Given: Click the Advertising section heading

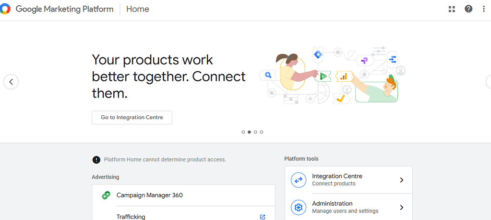Looking at the screenshot, I should click(x=105, y=177).
